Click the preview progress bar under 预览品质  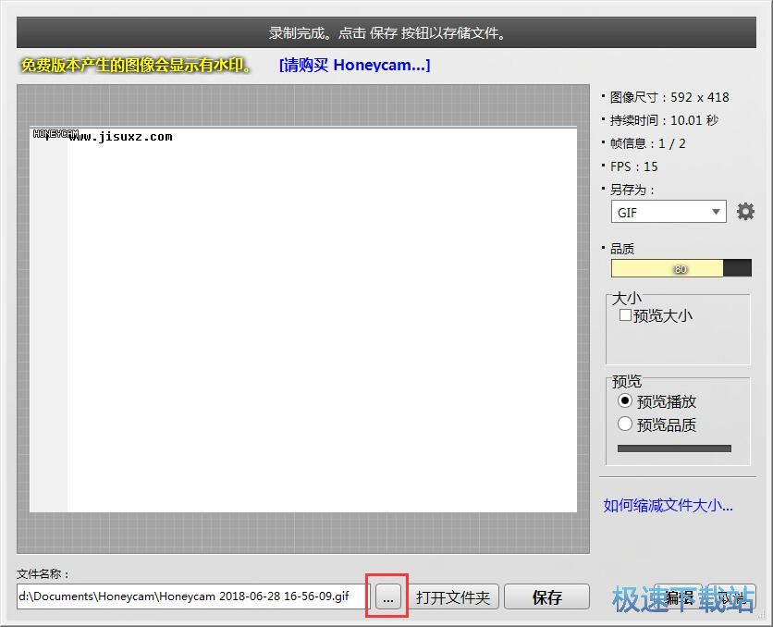674,449
